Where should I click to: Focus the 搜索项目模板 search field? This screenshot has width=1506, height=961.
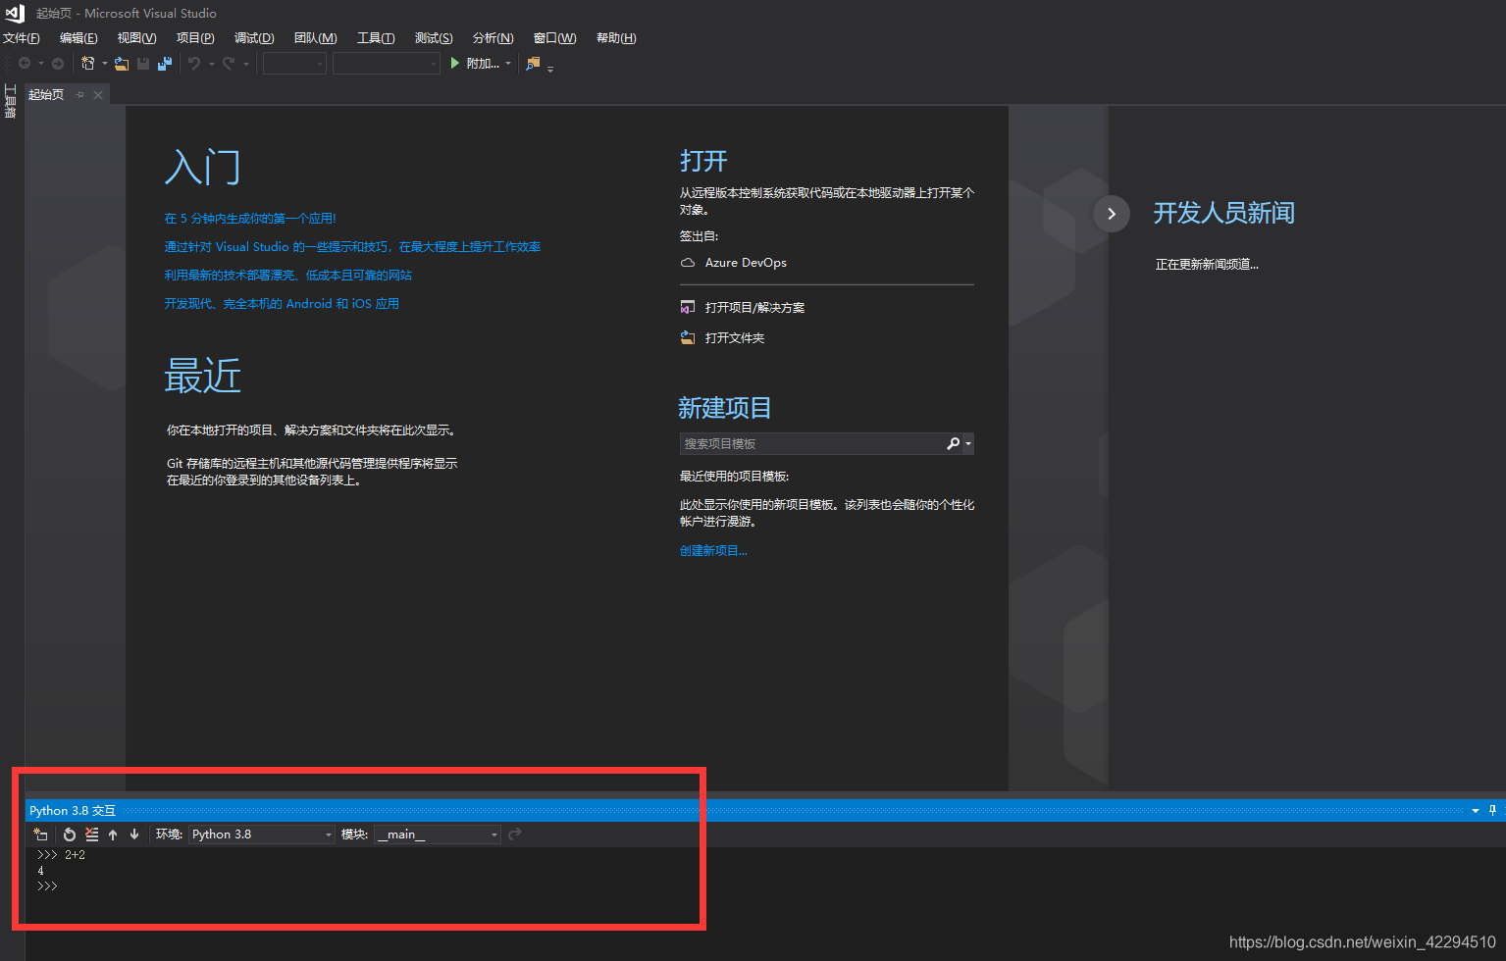(x=811, y=444)
